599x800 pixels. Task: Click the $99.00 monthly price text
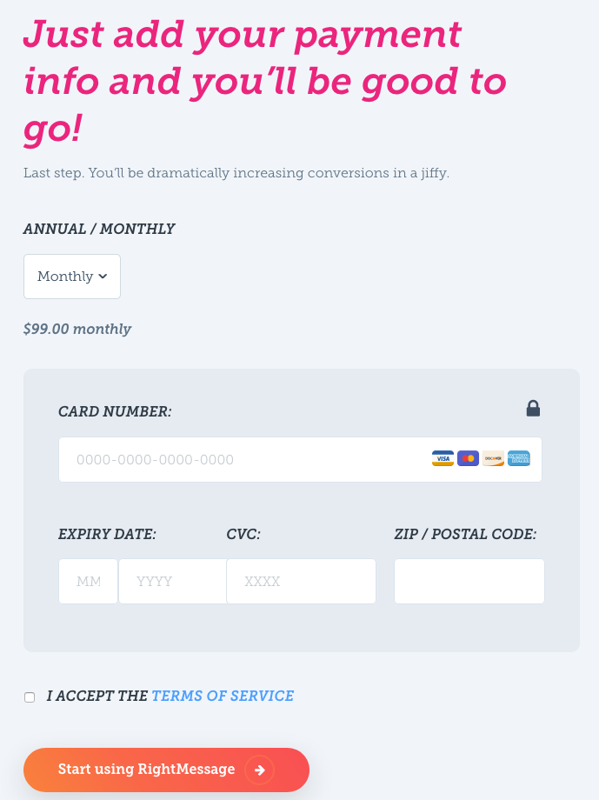tap(77, 329)
